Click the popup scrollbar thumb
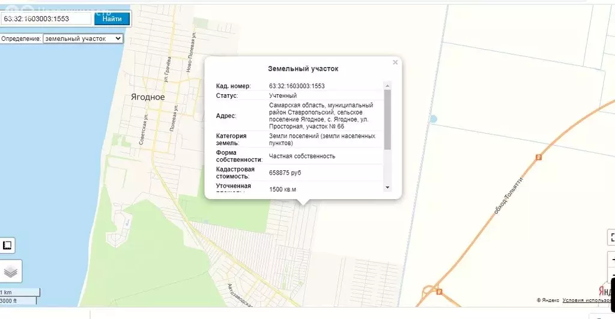The height and width of the screenshot is (319, 615). [387, 119]
